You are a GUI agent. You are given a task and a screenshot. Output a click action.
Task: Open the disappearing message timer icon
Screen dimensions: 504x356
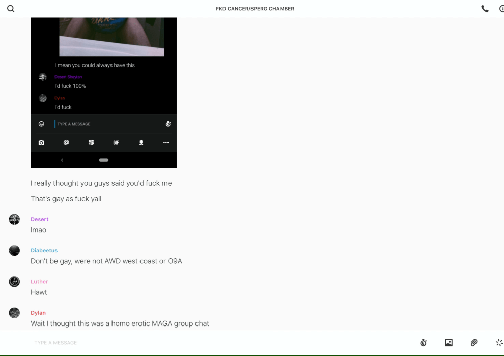pos(423,343)
